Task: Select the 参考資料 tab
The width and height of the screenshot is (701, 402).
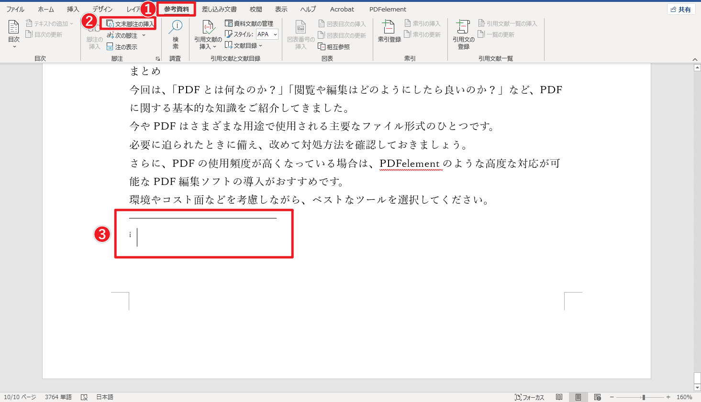Action: (177, 9)
